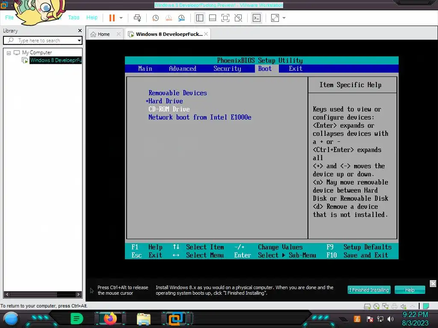This screenshot has width=438, height=328.
Task: Select My Computer in the Library
Action: pyautogui.click(x=37, y=53)
